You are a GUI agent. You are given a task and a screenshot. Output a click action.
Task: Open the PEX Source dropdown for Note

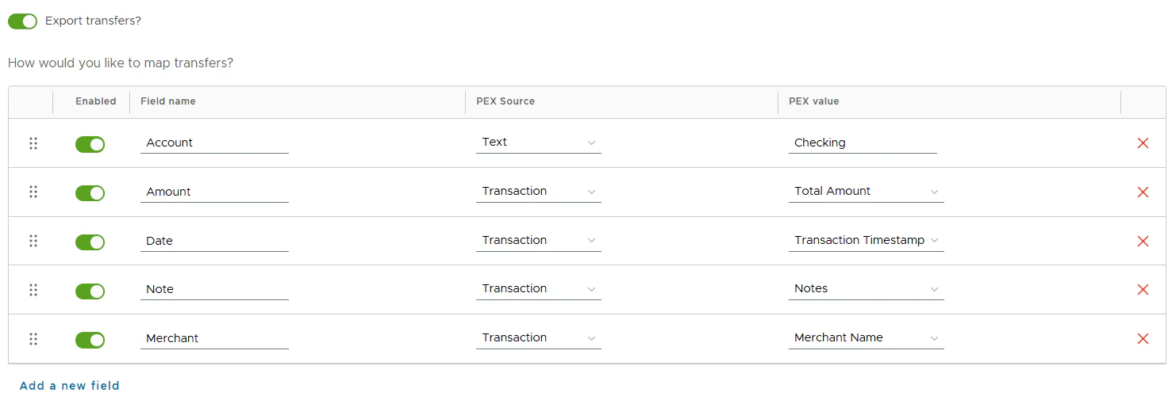click(x=538, y=289)
